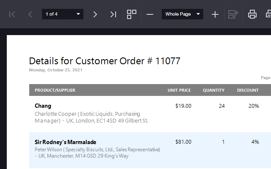
Task: Click the Unit Price column header
Action: tap(179, 90)
